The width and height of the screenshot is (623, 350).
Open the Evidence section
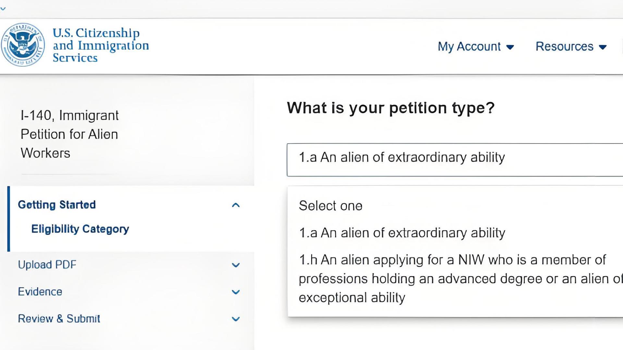click(40, 292)
